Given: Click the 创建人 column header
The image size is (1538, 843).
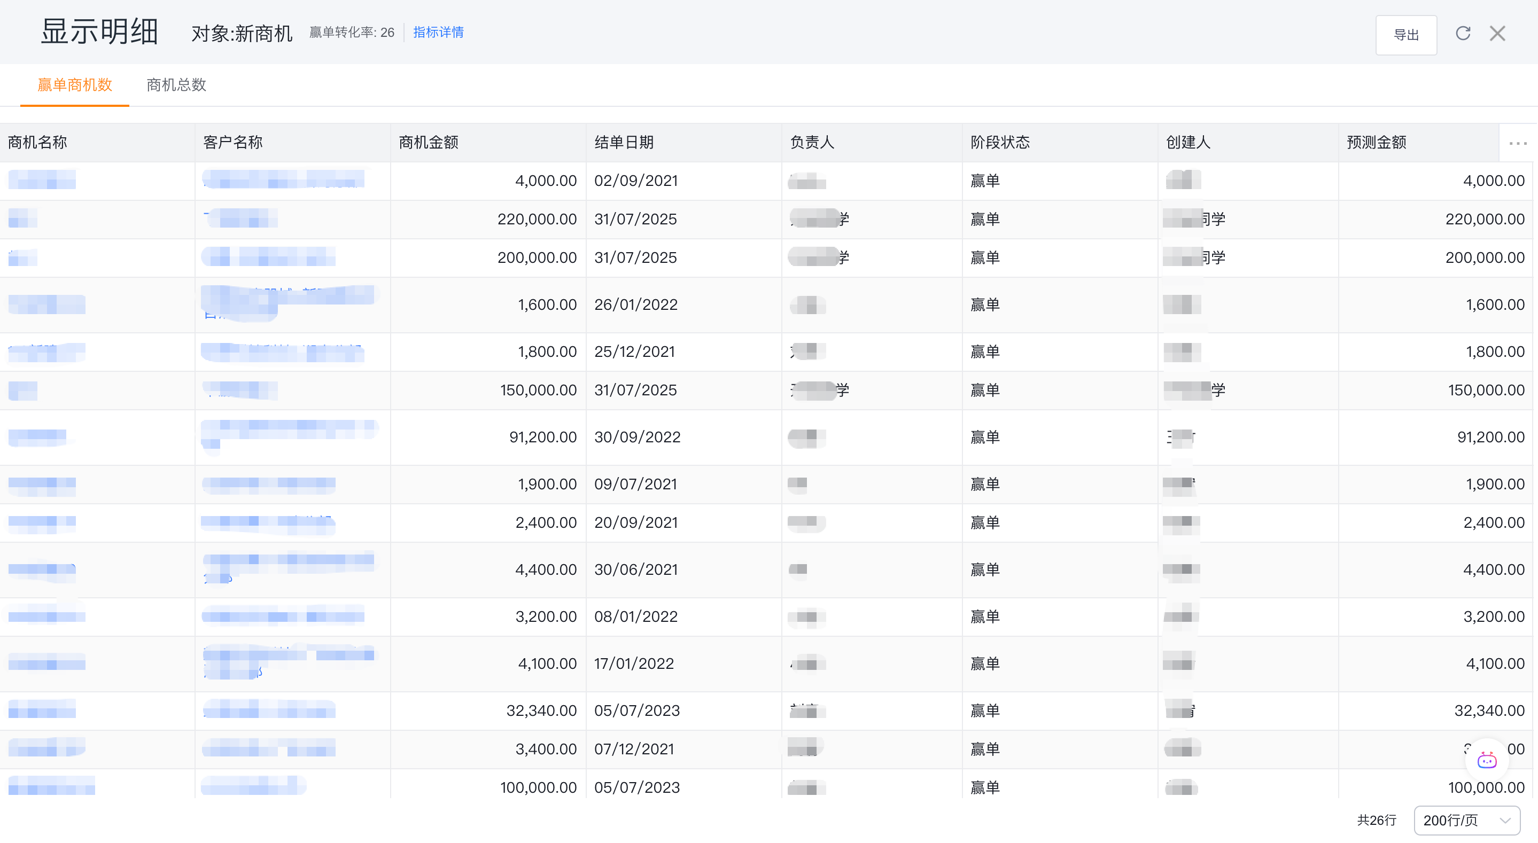Looking at the screenshot, I should point(1187,143).
